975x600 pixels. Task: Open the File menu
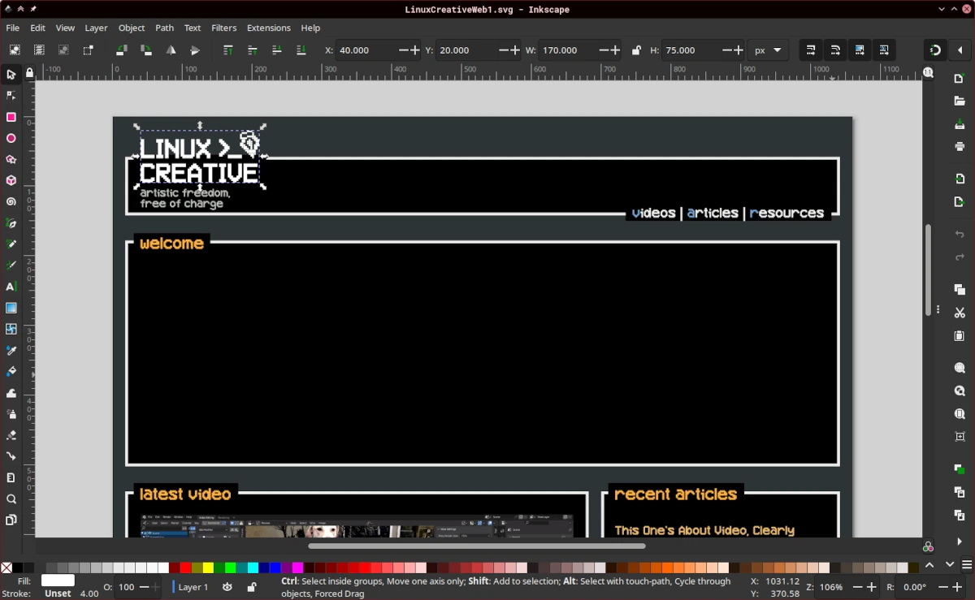pyautogui.click(x=13, y=28)
